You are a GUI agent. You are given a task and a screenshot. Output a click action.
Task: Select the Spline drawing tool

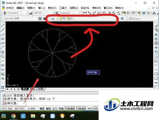pyautogui.click(x=3, y=61)
